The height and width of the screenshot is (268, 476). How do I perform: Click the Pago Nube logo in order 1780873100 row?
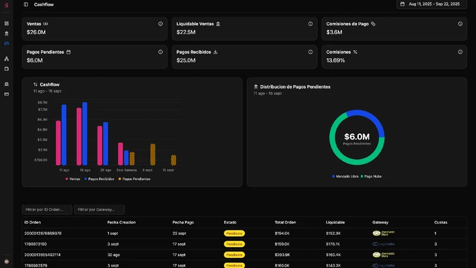point(383,244)
